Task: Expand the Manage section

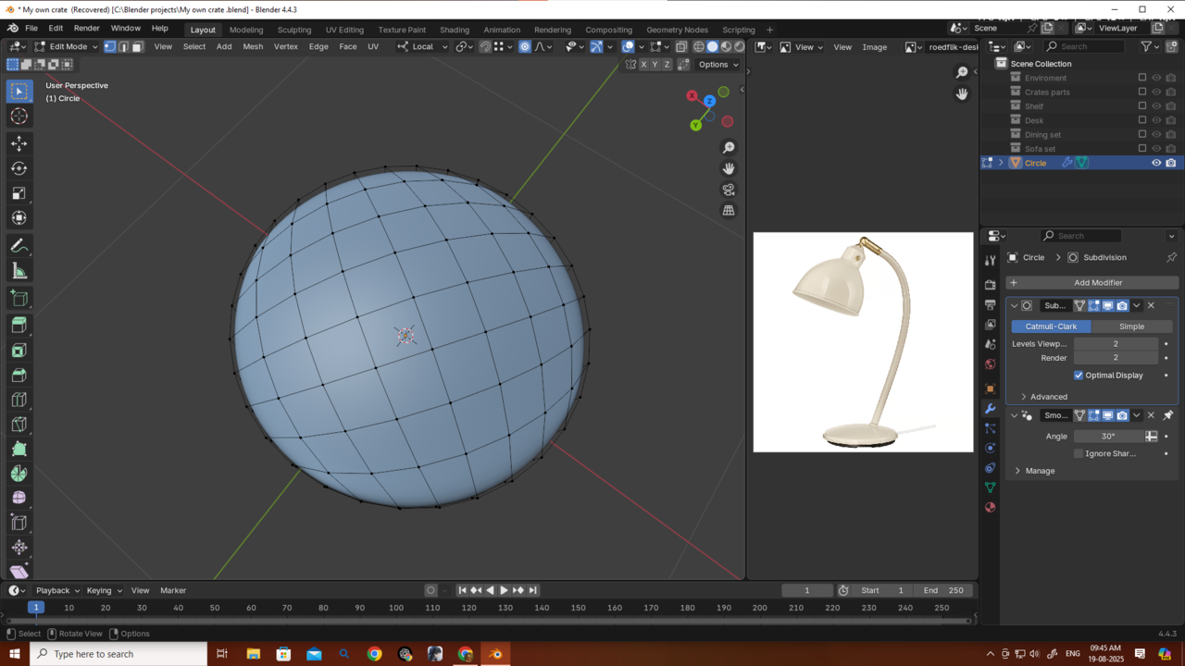Action: [1018, 471]
